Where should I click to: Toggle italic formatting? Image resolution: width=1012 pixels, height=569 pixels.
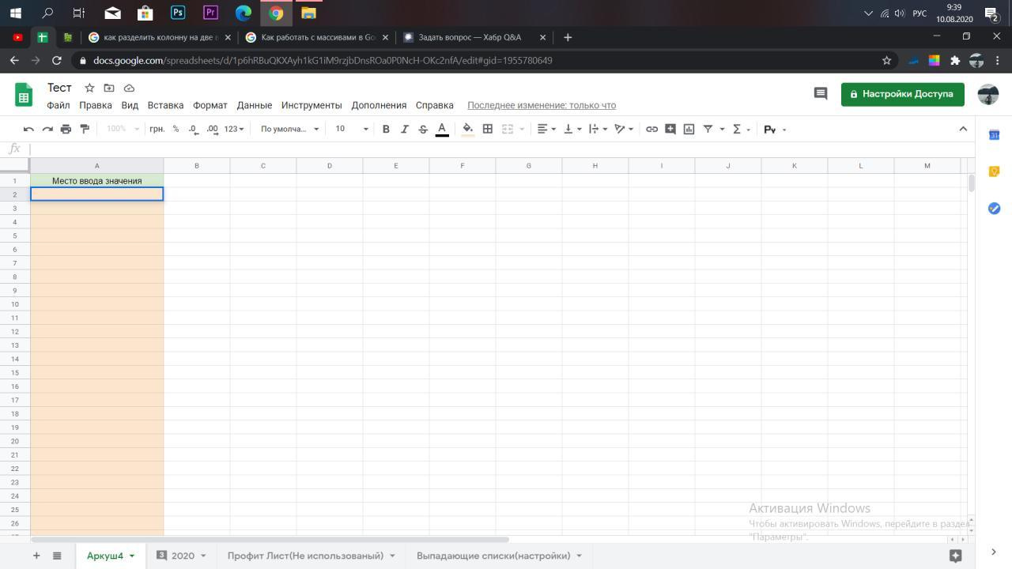coord(405,129)
